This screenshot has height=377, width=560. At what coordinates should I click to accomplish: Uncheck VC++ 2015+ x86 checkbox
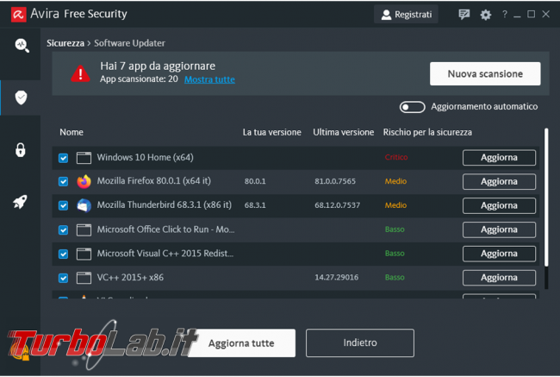[x=63, y=278]
